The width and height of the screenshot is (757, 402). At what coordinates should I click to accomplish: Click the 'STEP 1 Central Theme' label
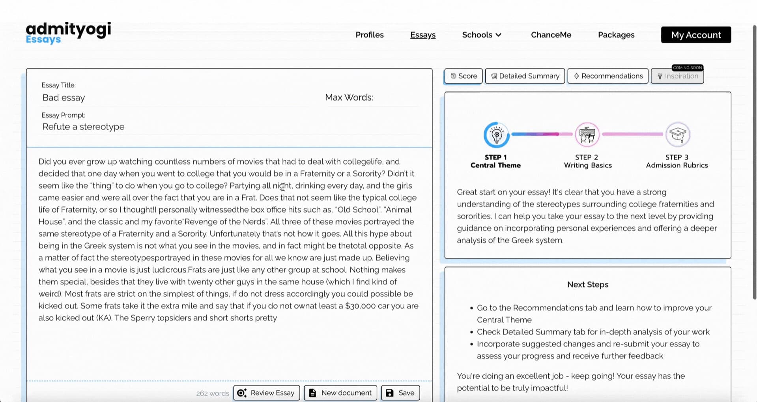point(495,161)
